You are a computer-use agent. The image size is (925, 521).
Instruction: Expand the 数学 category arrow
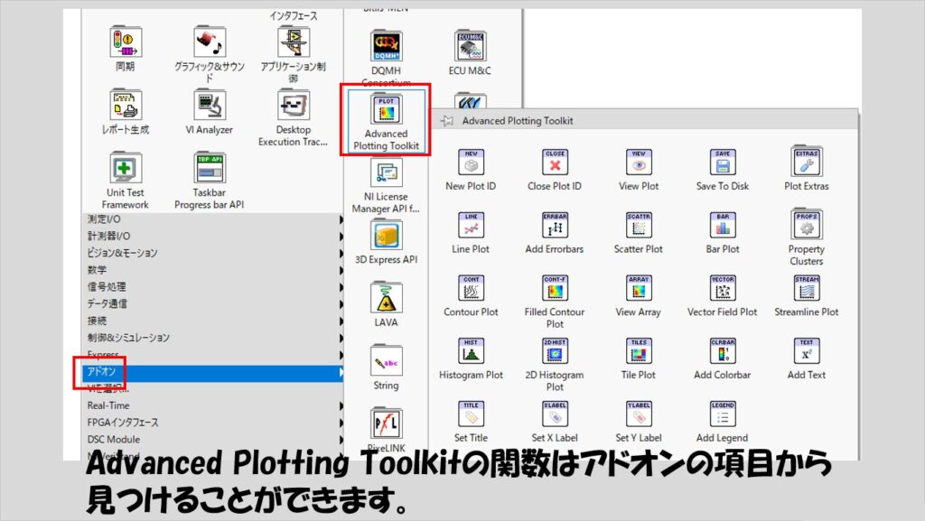(x=341, y=270)
